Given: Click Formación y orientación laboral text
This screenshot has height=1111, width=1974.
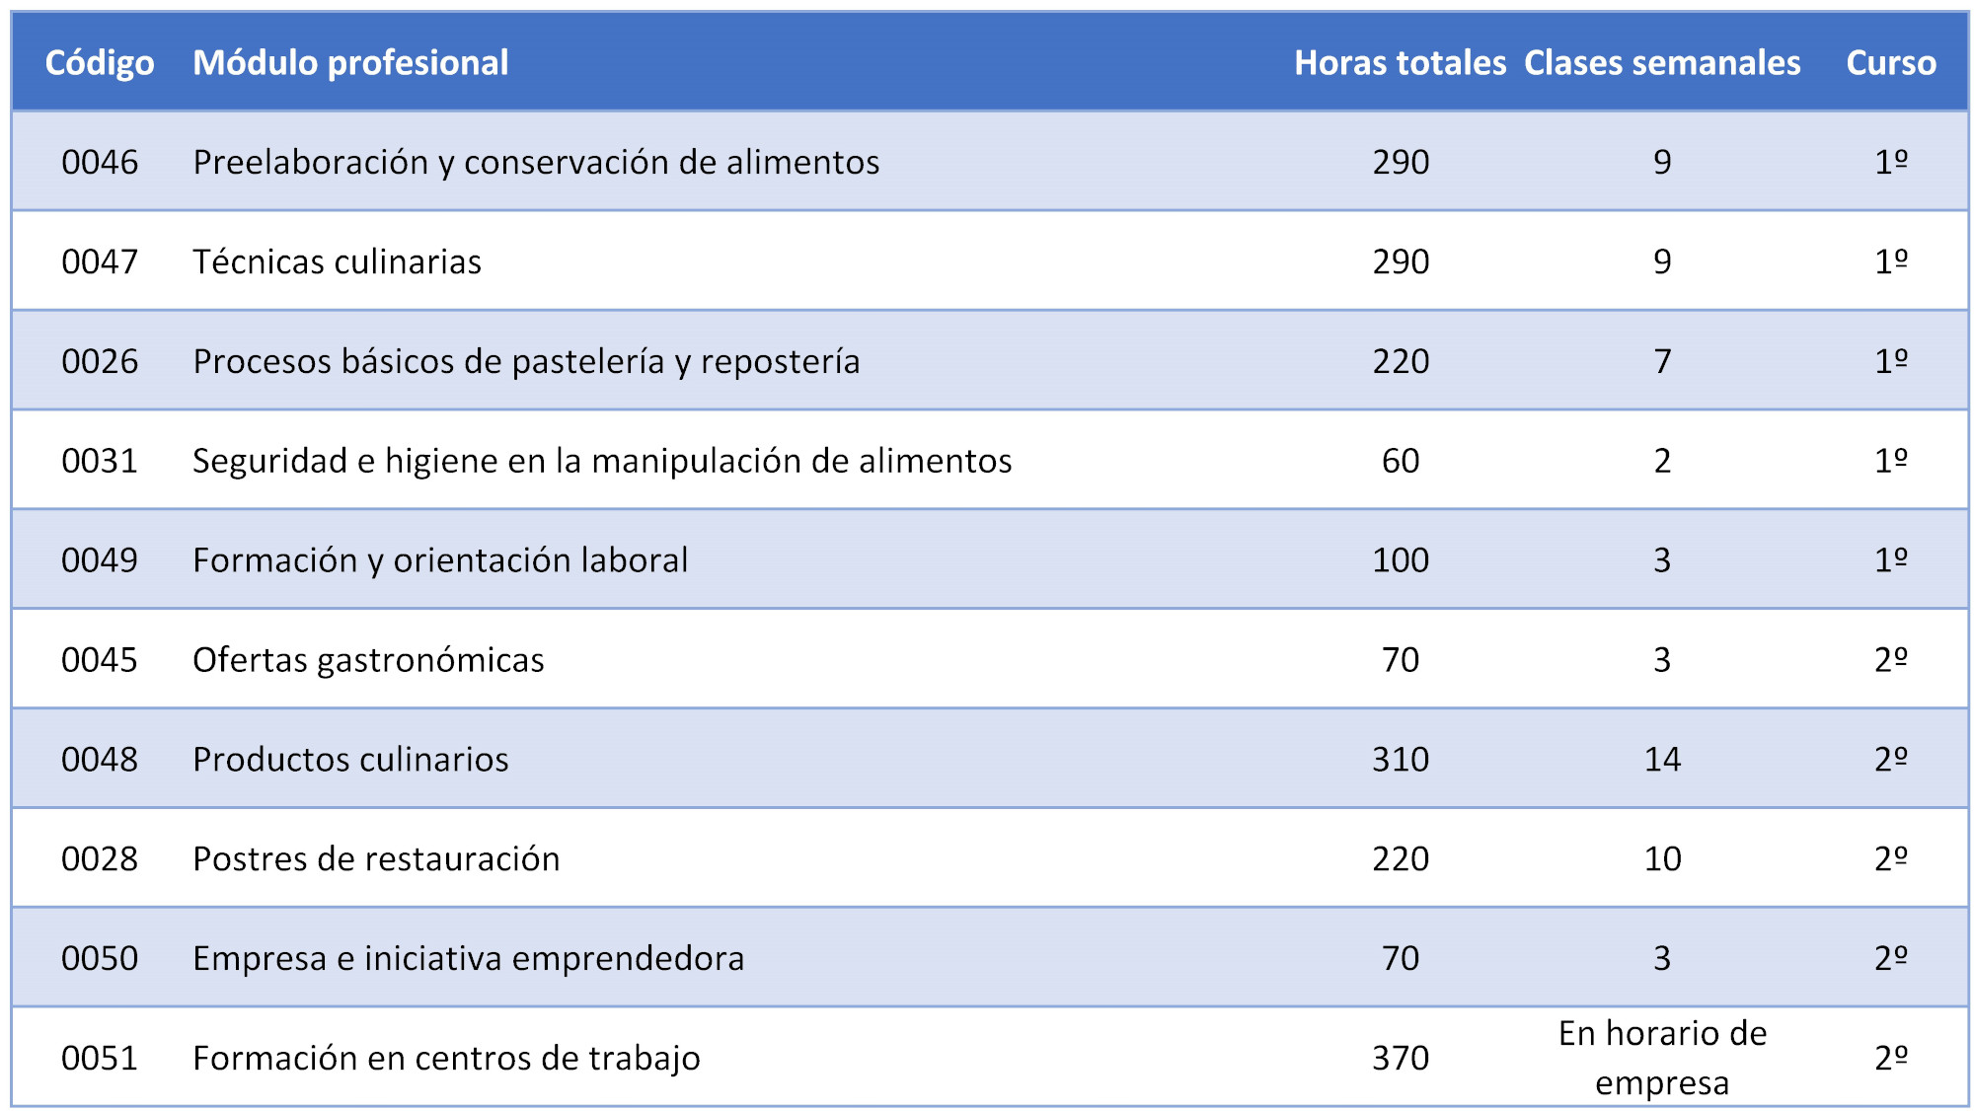Looking at the screenshot, I should (440, 560).
